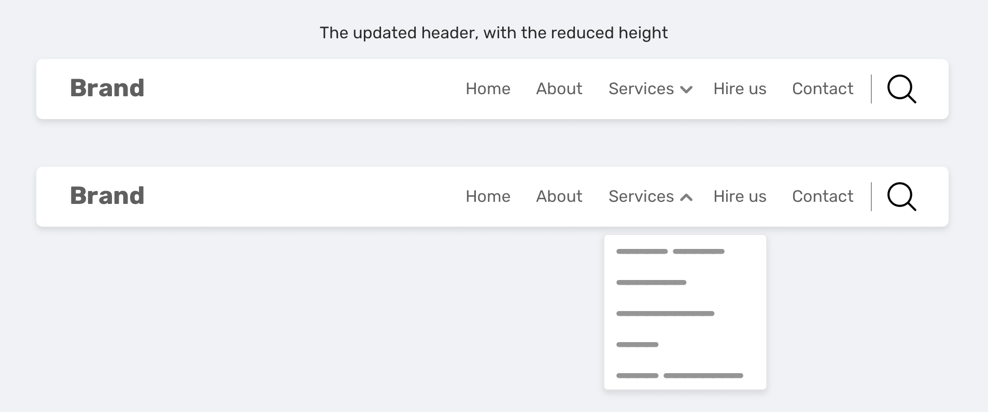The width and height of the screenshot is (988, 412).
Task: Select Hire us in the upper header
Action: [740, 89]
